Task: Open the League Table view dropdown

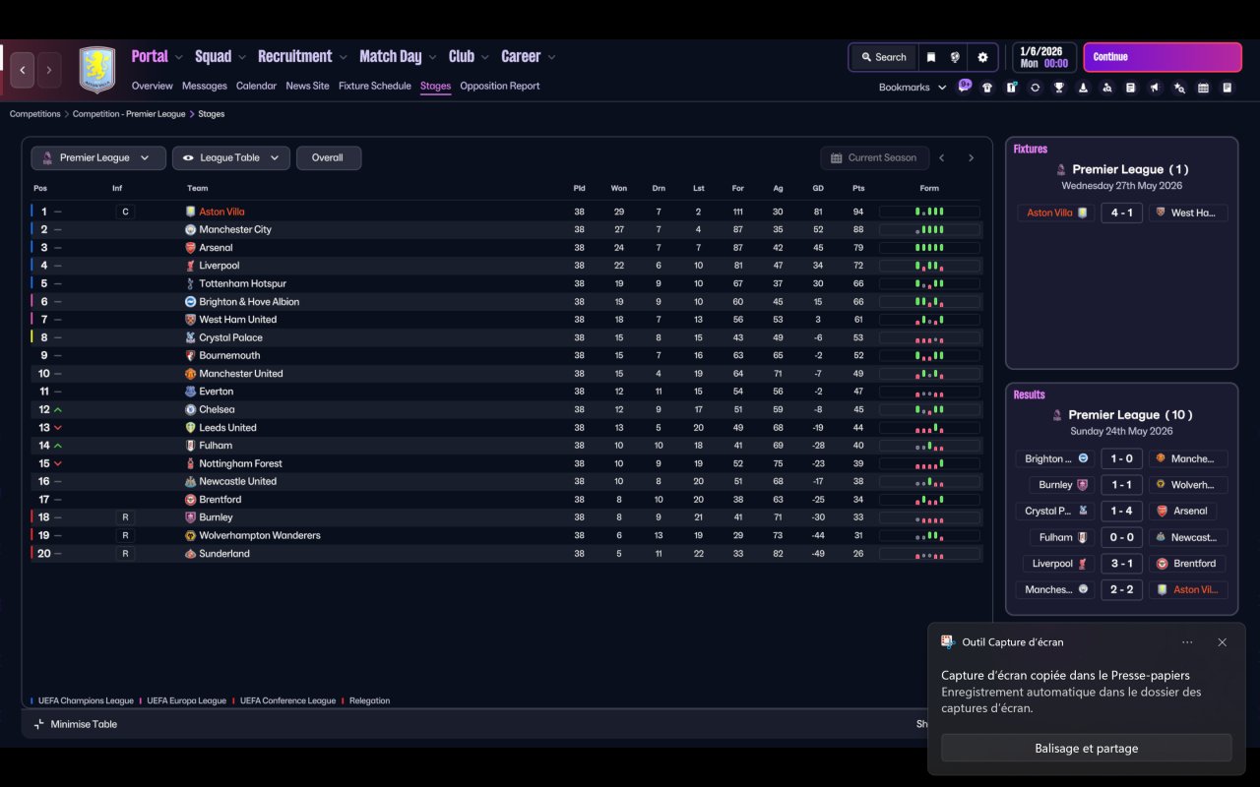Action: (231, 157)
